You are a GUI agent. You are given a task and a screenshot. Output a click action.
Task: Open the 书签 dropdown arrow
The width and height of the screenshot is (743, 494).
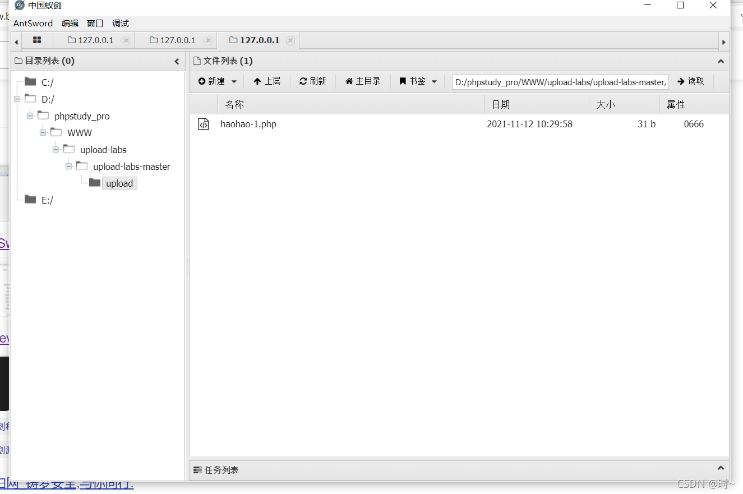pyautogui.click(x=434, y=82)
